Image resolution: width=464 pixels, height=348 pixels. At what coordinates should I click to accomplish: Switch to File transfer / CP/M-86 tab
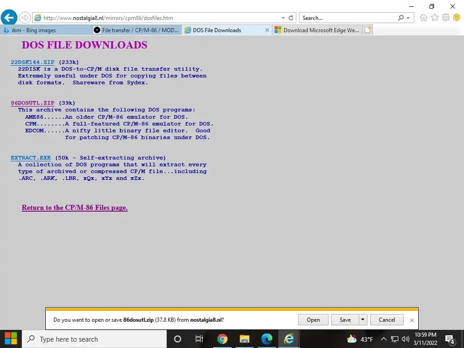pyautogui.click(x=136, y=30)
